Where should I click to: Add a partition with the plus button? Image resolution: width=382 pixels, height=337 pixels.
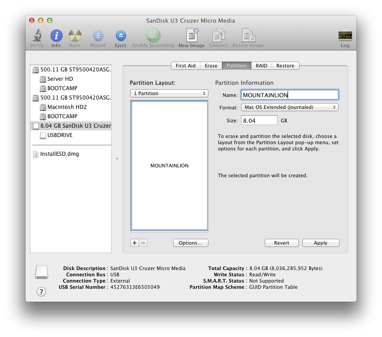pyautogui.click(x=135, y=243)
